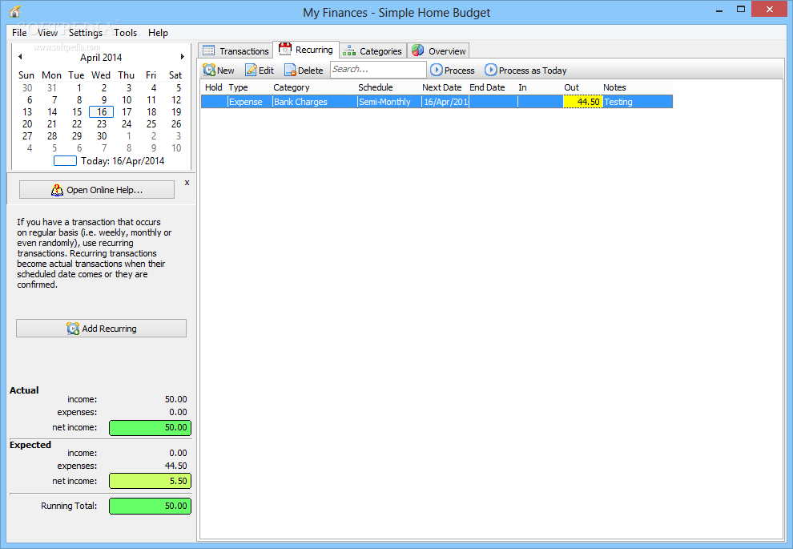Click Expected expenses value 44.50
This screenshot has width=793, height=549.
point(176,466)
